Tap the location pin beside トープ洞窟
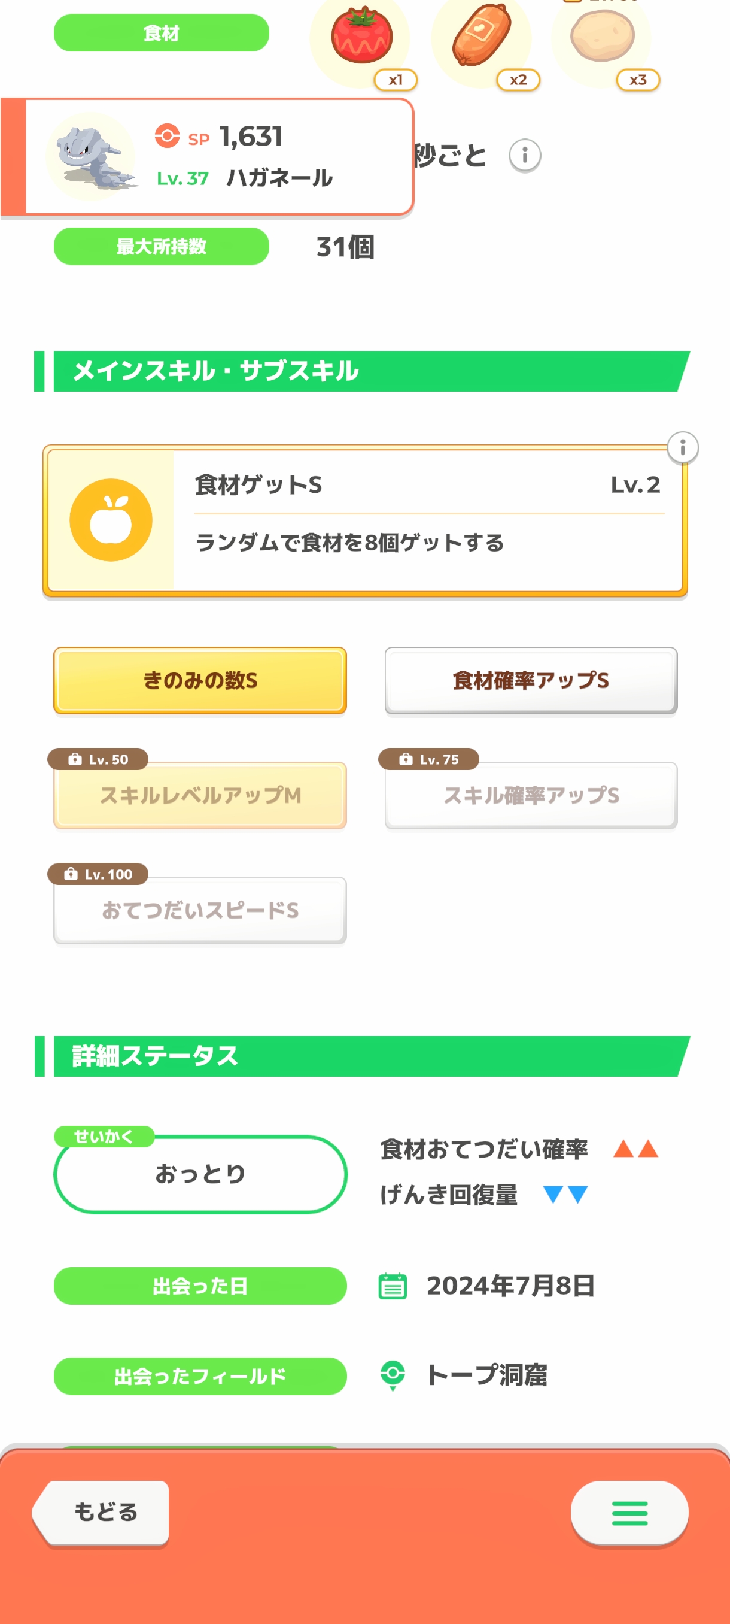This screenshot has height=1624, width=730. (393, 1375)
